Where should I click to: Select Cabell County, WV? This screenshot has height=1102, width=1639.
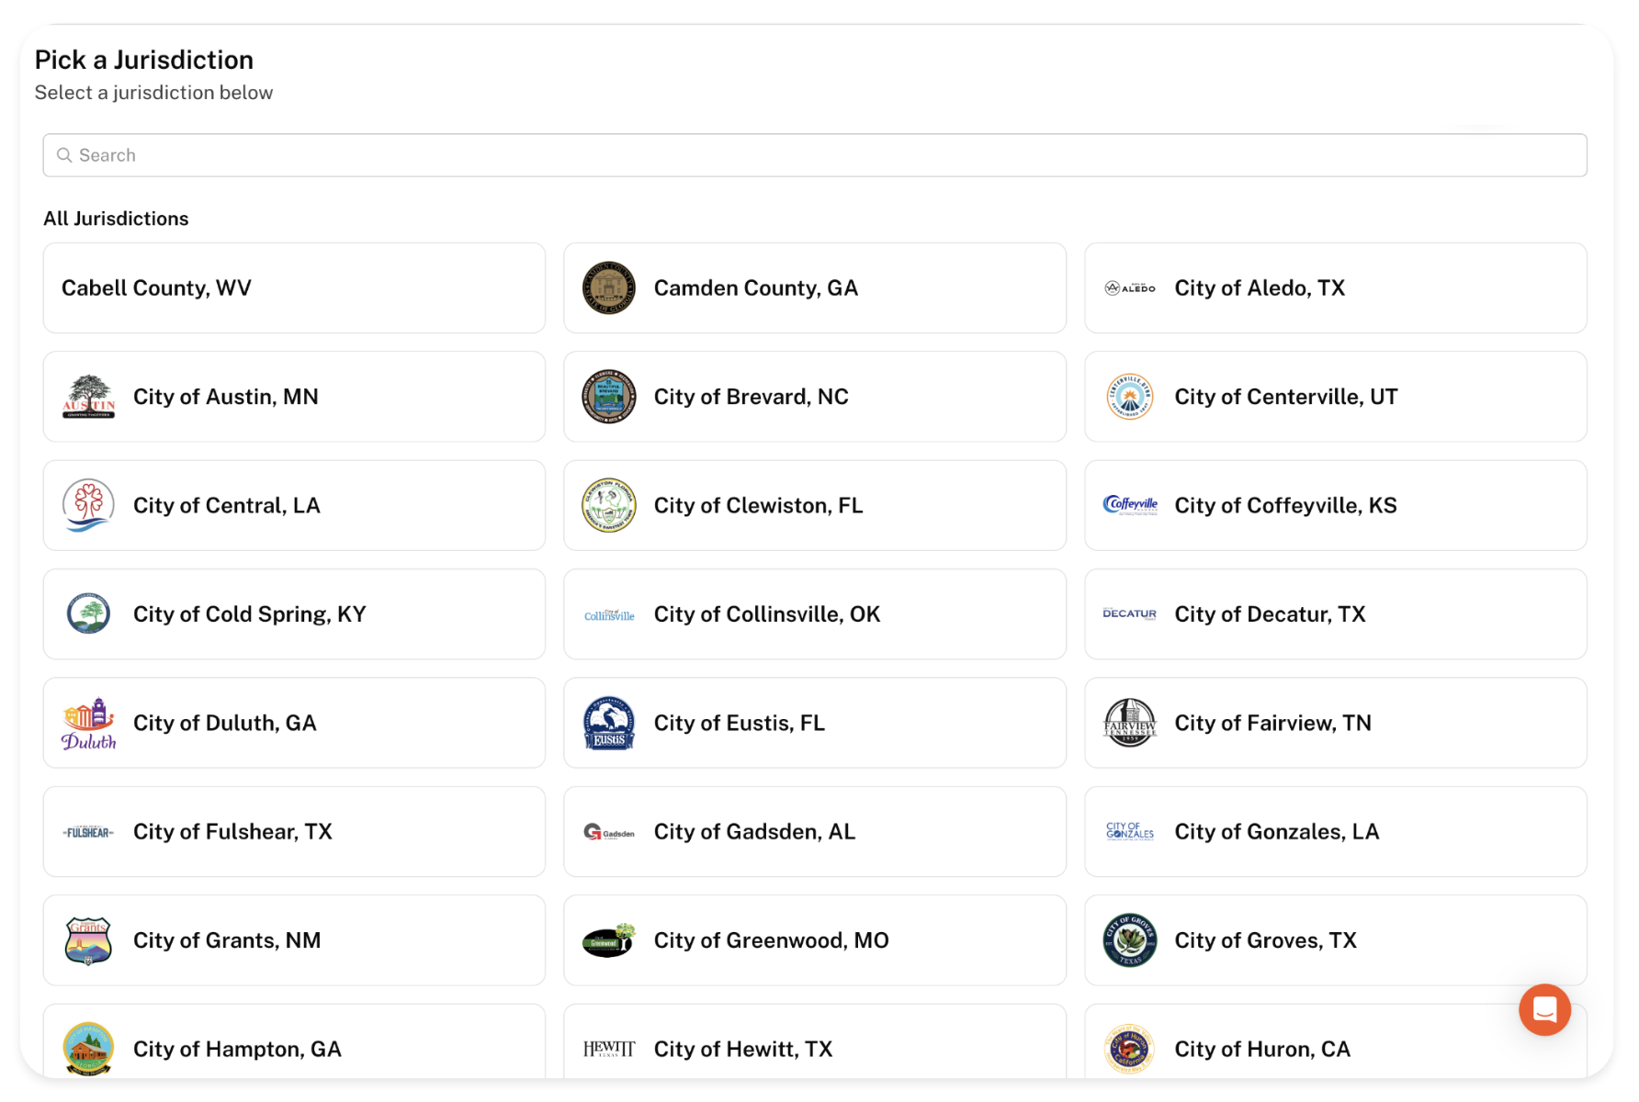[294, 288]
